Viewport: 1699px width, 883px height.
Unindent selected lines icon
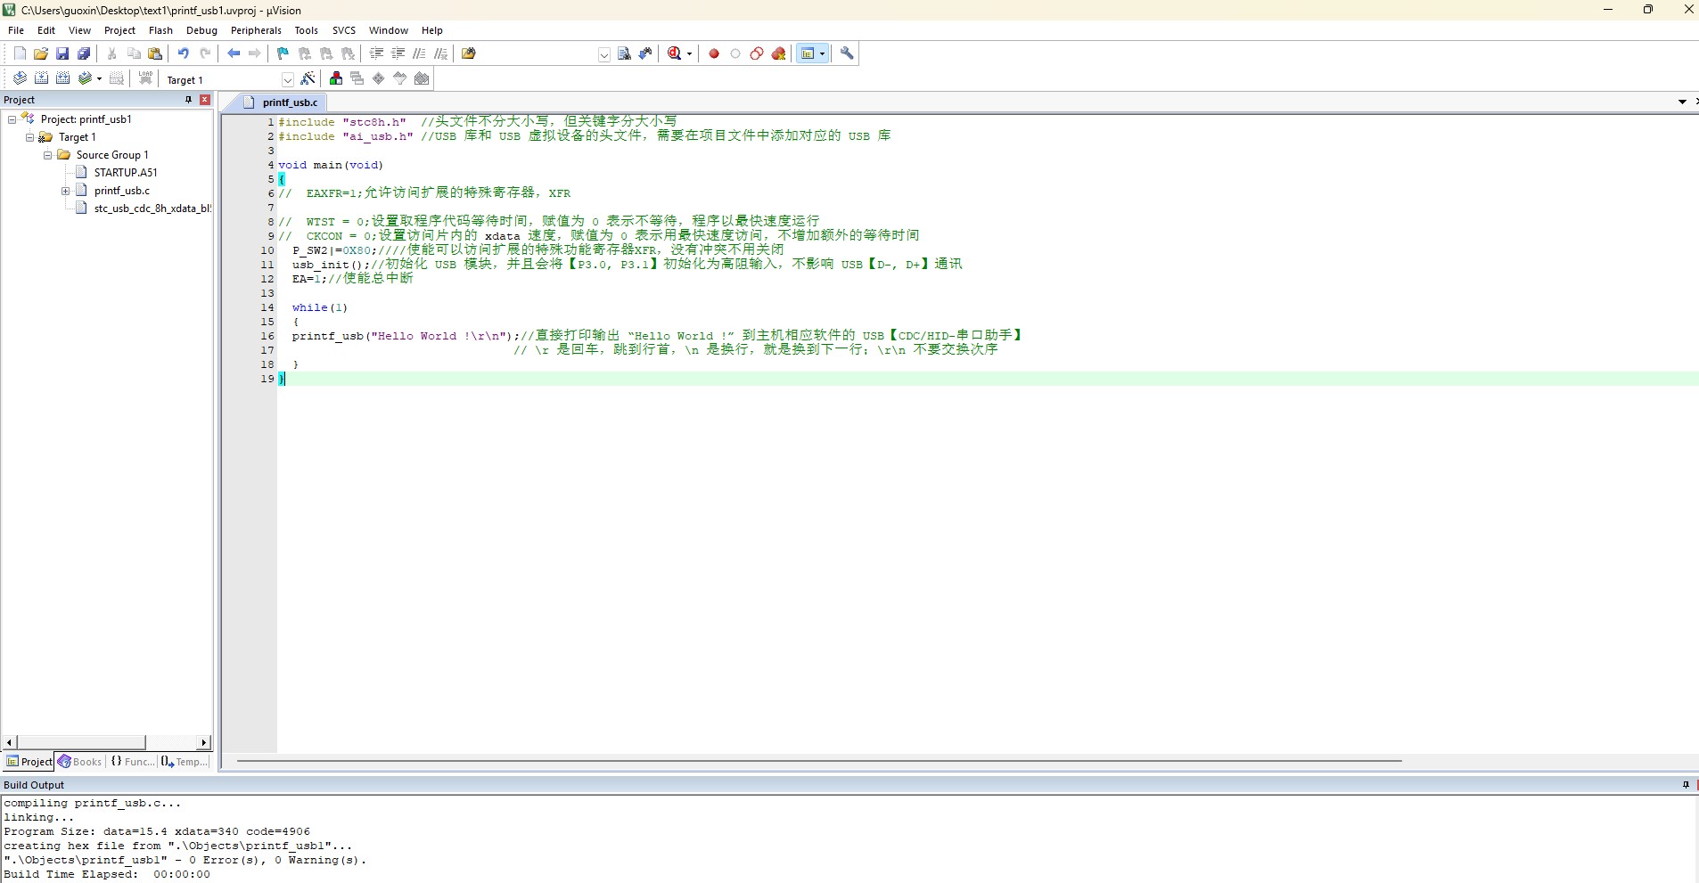398,53
